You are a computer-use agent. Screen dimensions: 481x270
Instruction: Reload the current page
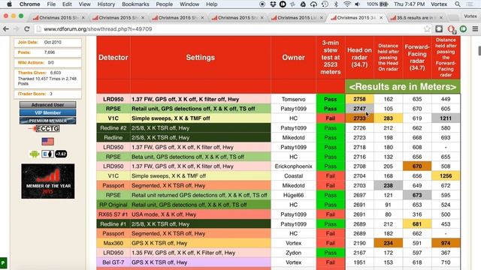click(x=27, y=29)
